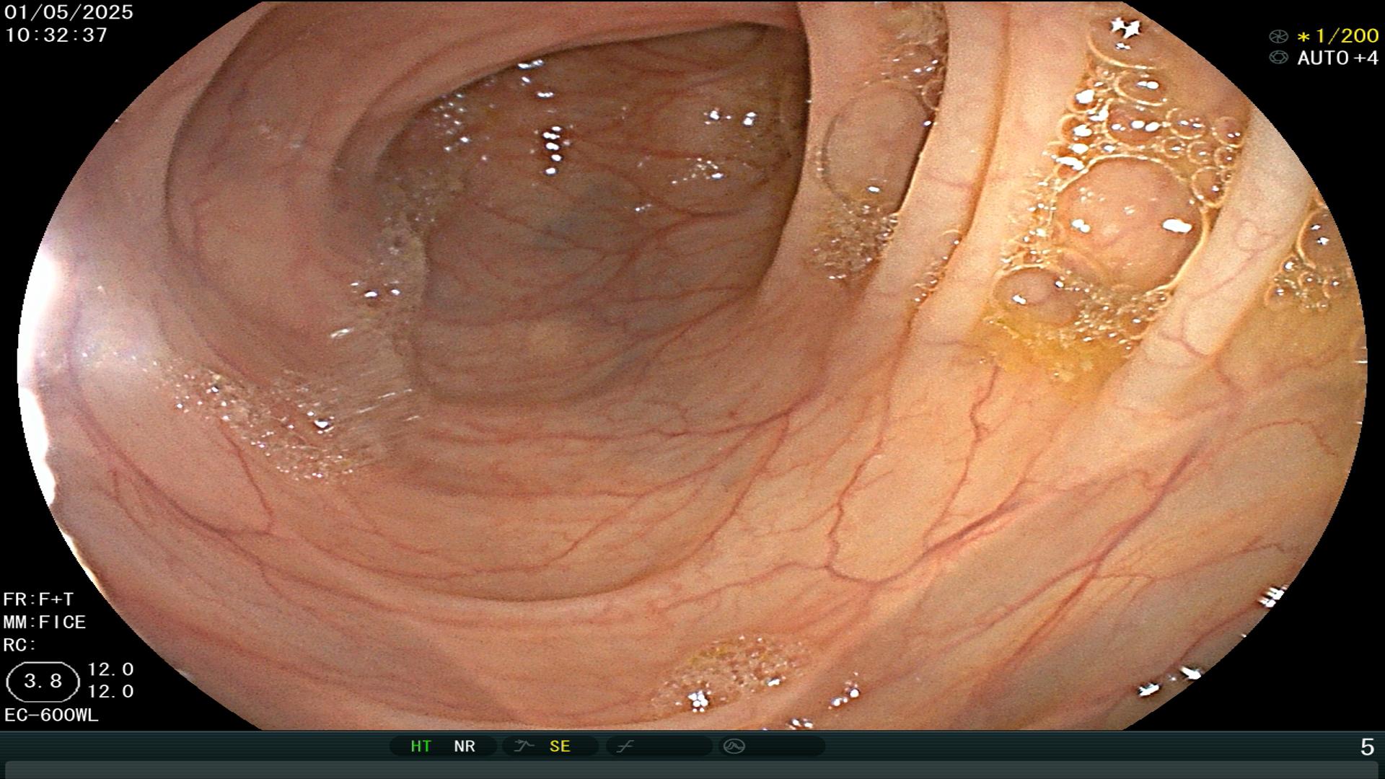Click the shutter value *1/200
The height and width of the screenshot is (779, 1385).
pos(1338,36)
